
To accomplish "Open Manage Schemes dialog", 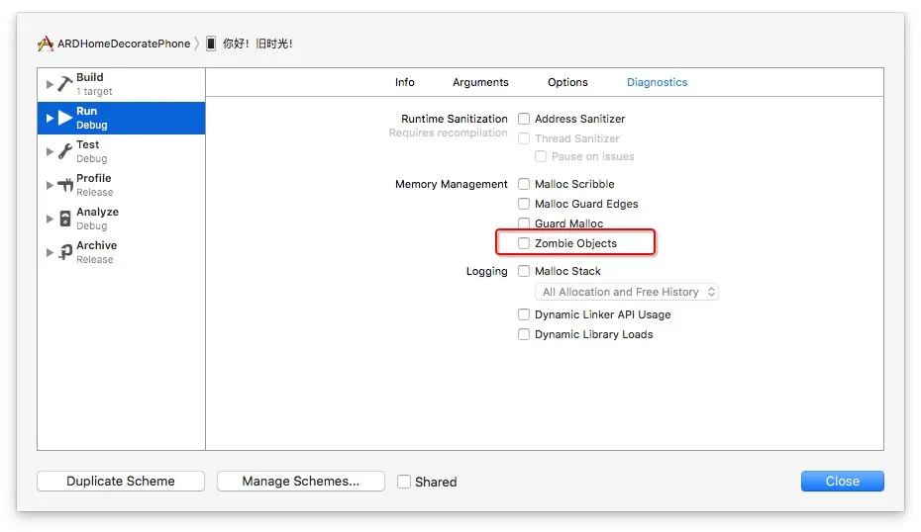I will [300, 482].
